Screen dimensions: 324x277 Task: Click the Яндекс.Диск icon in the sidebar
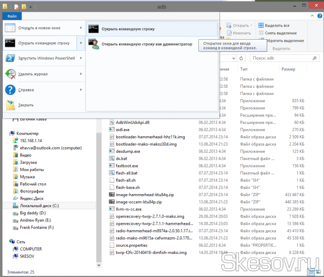point(15,199)
